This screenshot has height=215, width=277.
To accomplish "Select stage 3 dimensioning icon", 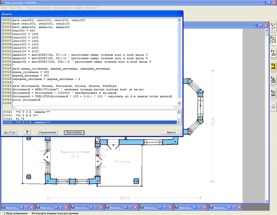I will coord(273,53).
